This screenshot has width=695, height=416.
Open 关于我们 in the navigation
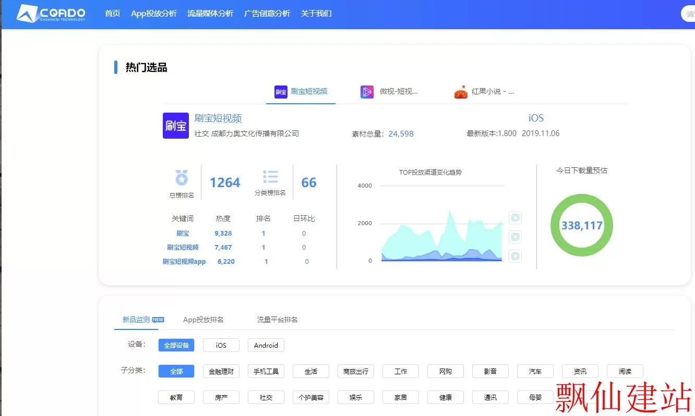coord(316,14)
